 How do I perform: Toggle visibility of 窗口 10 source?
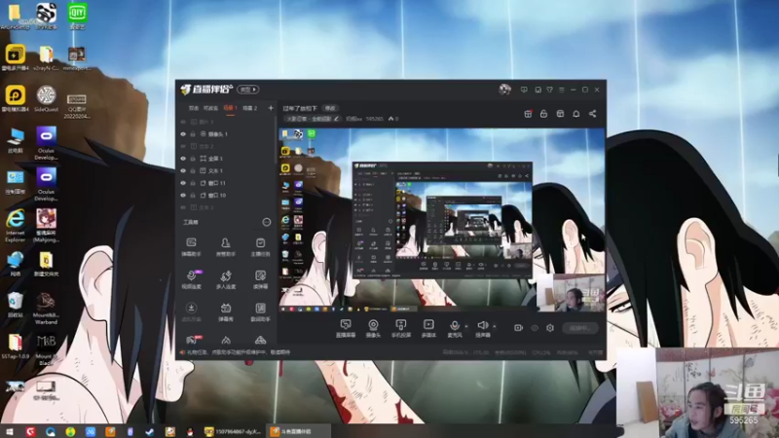pyautogui.click(x=183, y=196)
